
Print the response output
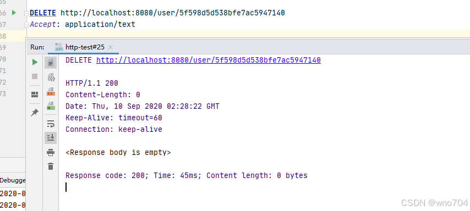click(51, 153)
